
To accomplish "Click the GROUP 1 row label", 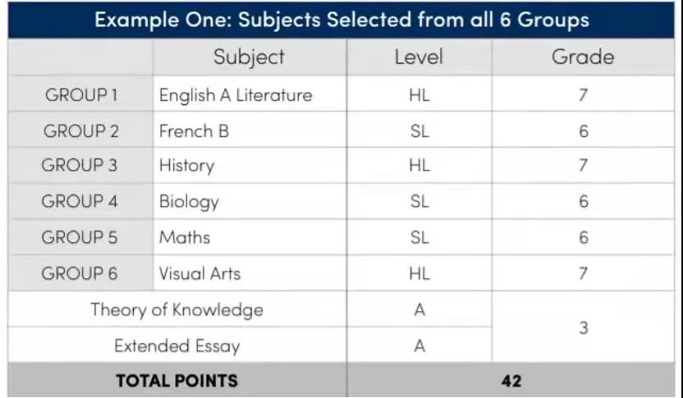I will (x=80, y=94).
